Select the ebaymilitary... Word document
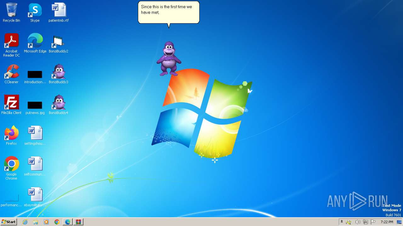403x226 pixels. pos(35,197)
